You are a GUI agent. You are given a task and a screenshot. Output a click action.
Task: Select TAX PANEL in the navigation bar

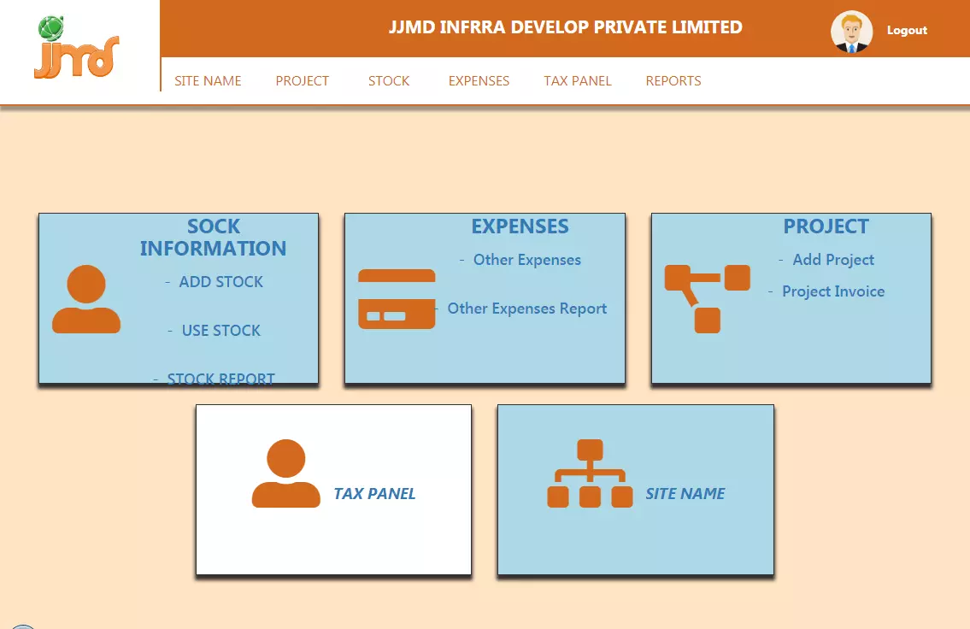pos(578,81)
